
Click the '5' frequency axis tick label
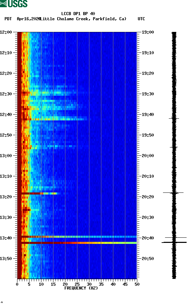pos(29,284)
